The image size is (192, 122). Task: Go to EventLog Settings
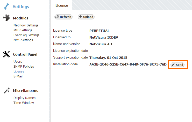[x=26, y=35]
